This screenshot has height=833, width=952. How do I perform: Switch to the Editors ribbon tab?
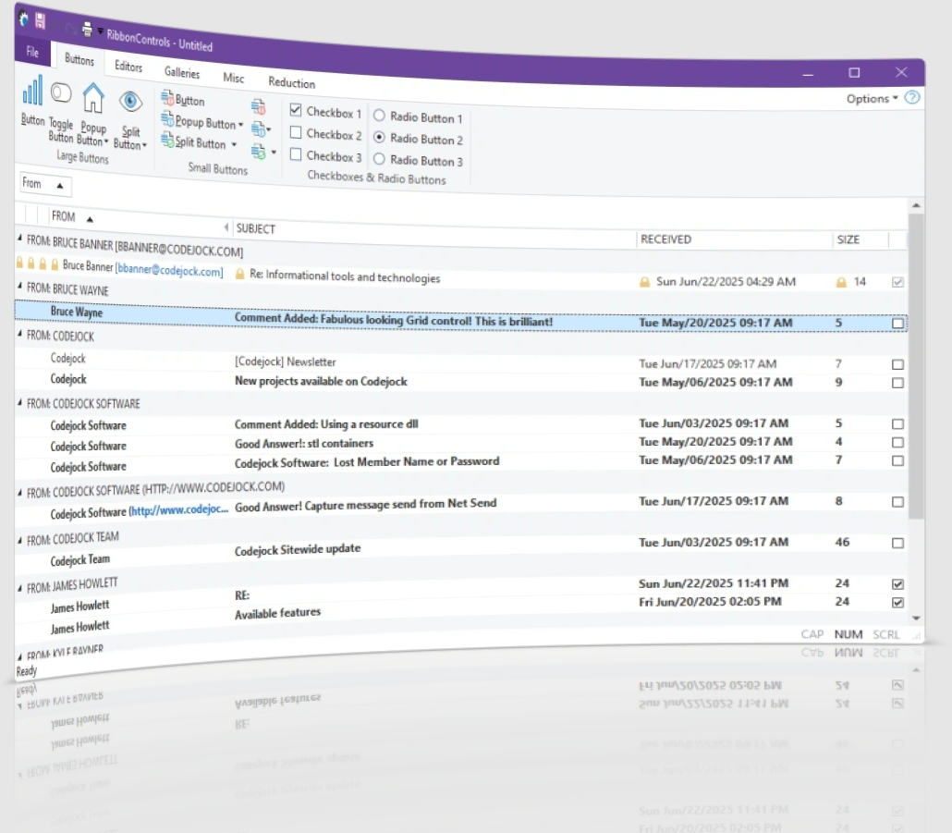coord(128,67)
